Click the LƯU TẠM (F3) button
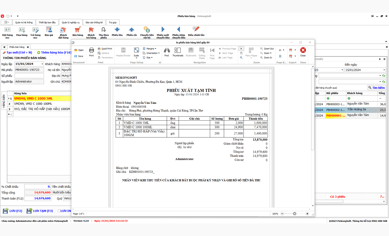This screenshot has height=236, width=389. tap(40, 211)
